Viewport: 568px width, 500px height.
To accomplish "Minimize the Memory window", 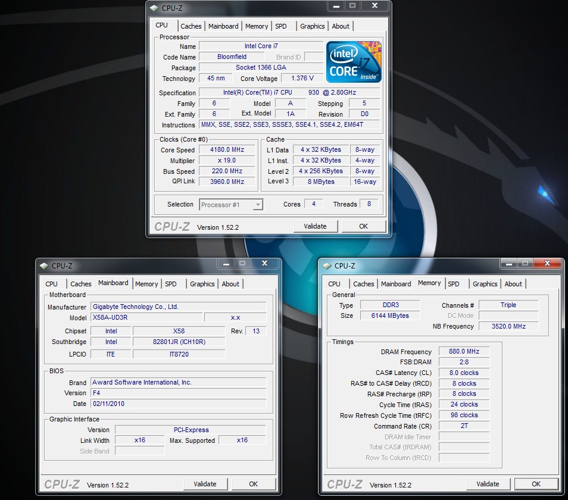I will 508,264.
